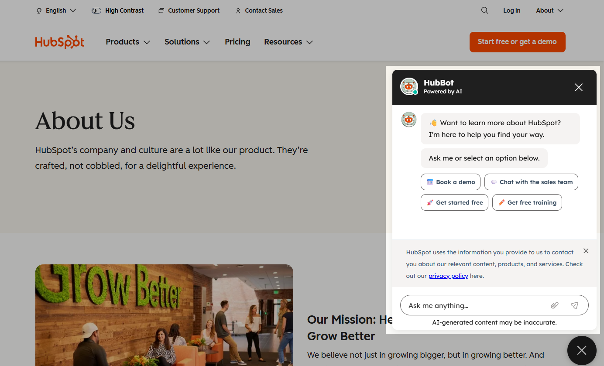
Task: Toggle High Contrast mode
Action: tap(118, 10)
